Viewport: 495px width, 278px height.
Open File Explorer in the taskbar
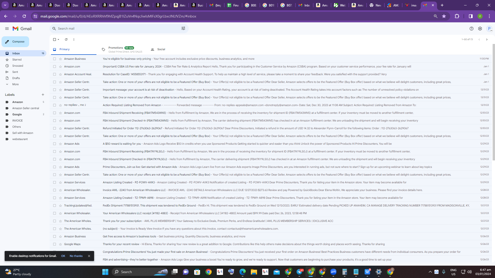pyautogui.click(x=254, y=272)
